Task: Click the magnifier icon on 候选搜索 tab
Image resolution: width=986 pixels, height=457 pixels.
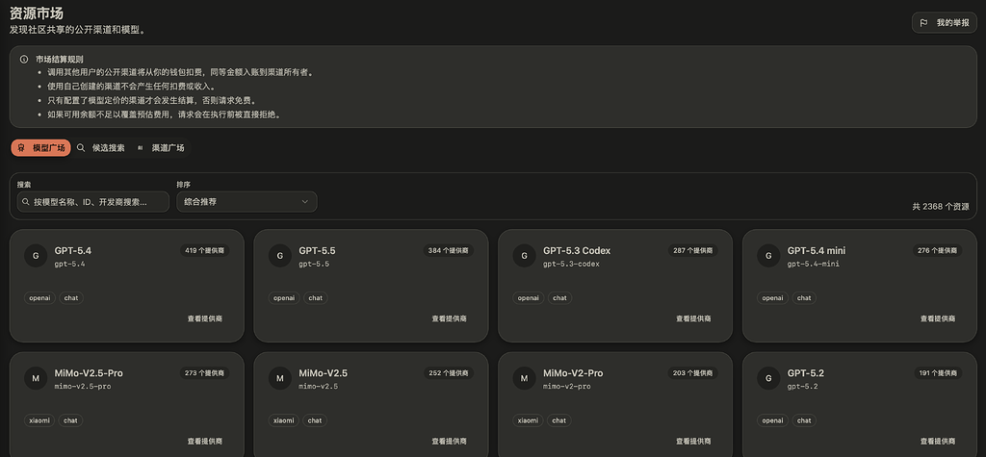Action: (x=81, y=148)
